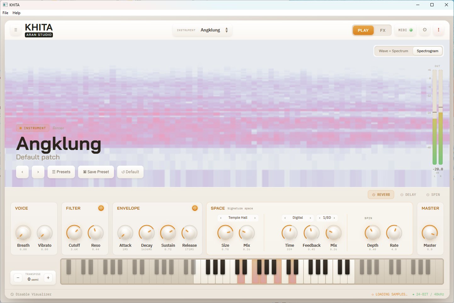
Task: Step the delay division up from 1/8D
Action: click(334, 218)
